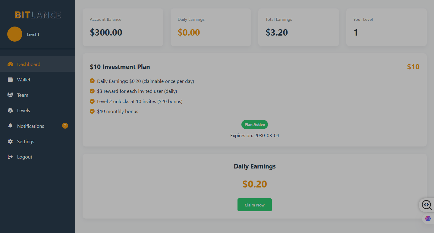
Task: Click the orange profile avatar circle
Action: (15, 34)
